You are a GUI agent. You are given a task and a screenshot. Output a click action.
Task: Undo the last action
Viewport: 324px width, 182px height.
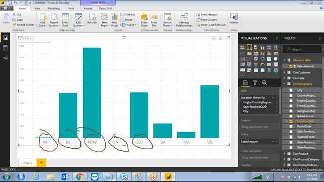tap(16, 3)
